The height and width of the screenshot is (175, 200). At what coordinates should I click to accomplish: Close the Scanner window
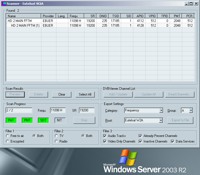196,4
